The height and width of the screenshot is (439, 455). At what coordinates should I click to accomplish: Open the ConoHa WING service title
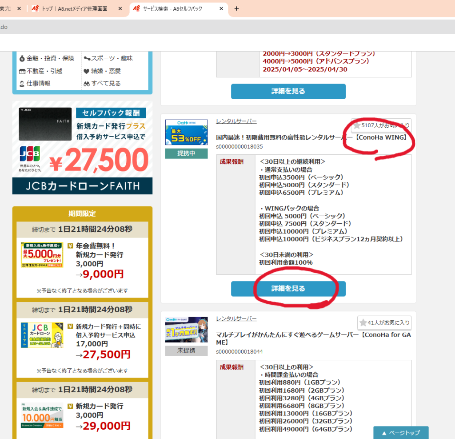tap(312, 137)
